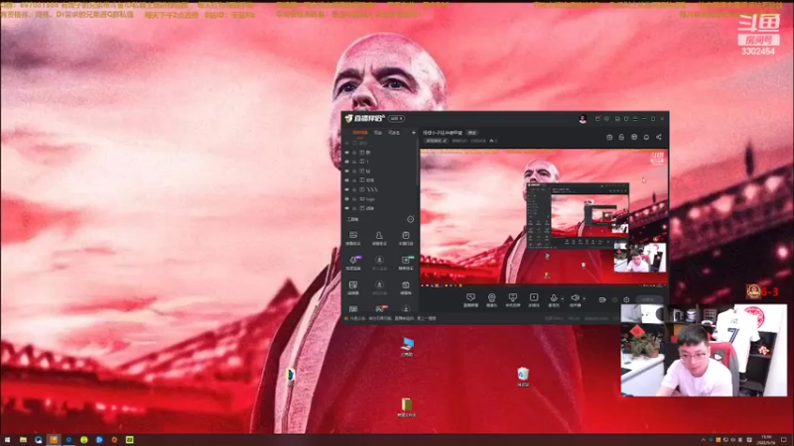
Task: Lock the logo source
Action: [354, 199]
